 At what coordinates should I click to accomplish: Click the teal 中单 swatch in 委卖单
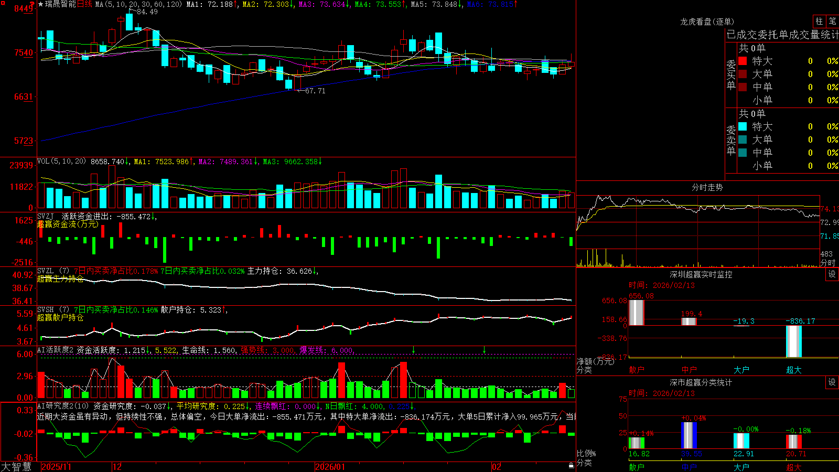(x=743, y=153)
